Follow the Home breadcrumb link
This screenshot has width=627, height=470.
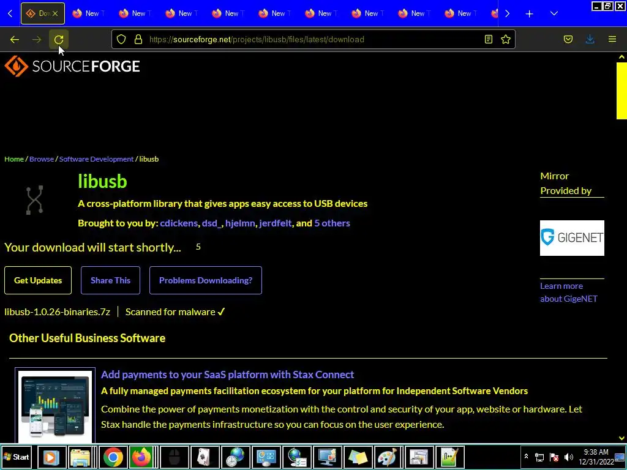[14, 159]
